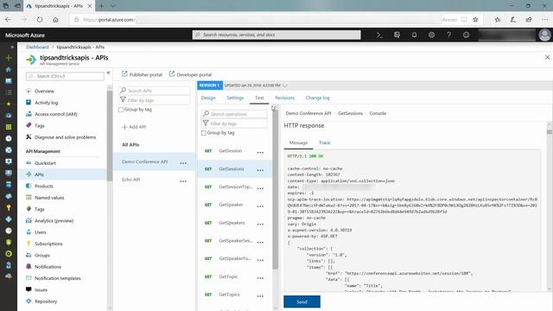Add page to browser favorites star

tap(475, 20)
